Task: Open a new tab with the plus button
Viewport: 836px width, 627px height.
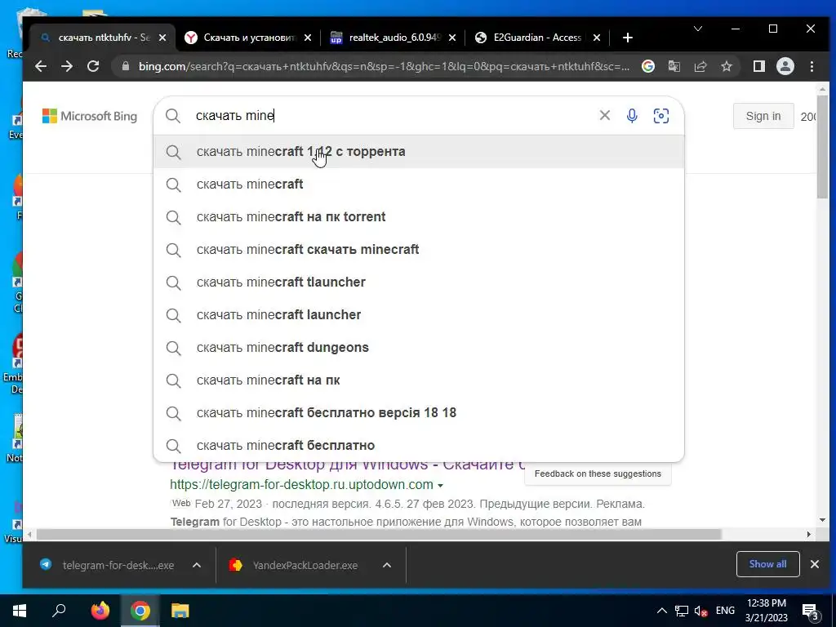Action: click(628, 38)
